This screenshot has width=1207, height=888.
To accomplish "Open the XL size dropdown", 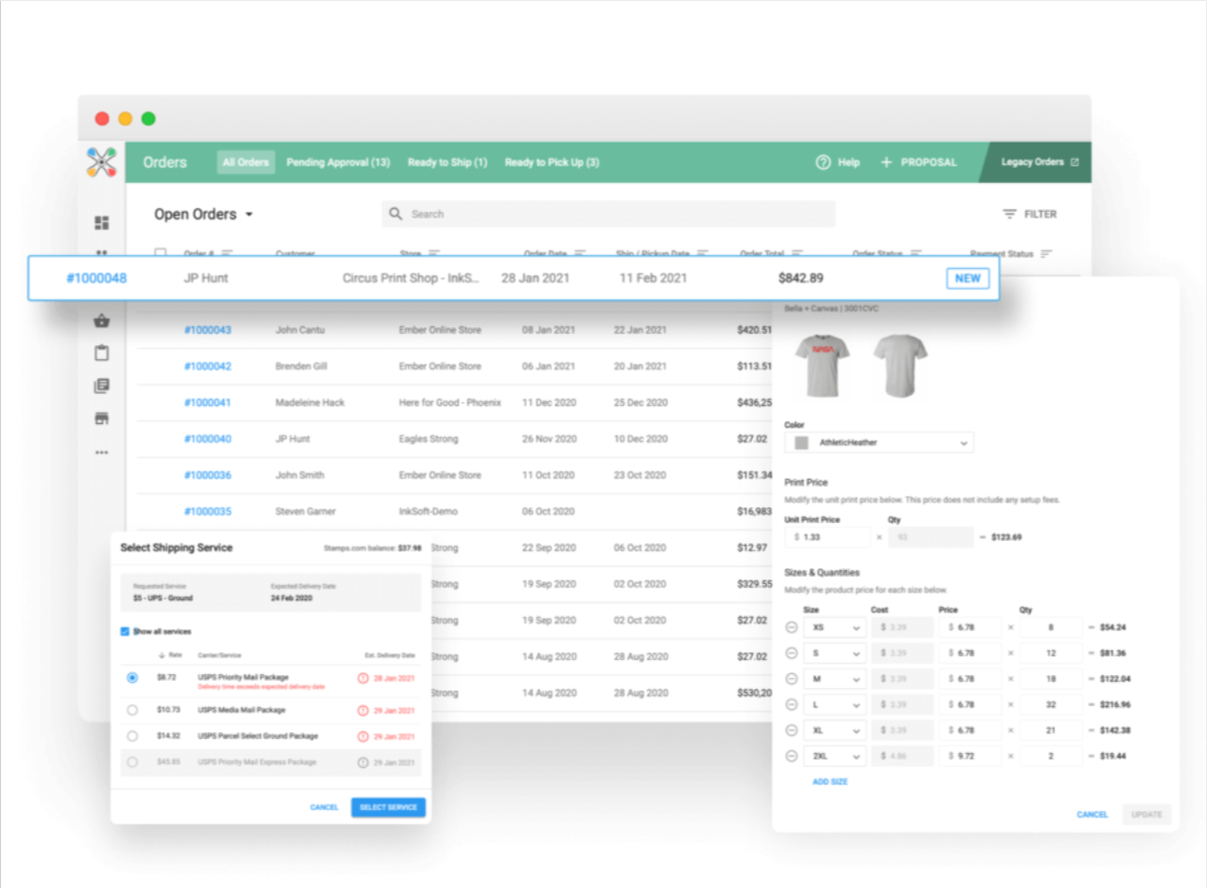I will pos(834,730).
